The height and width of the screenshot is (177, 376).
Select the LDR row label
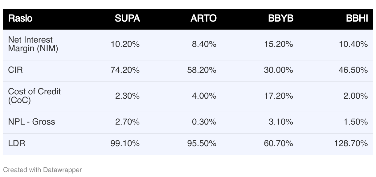17,143
